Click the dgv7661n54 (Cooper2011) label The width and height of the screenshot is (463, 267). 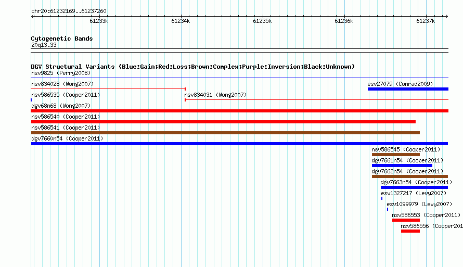coord(407,160)
